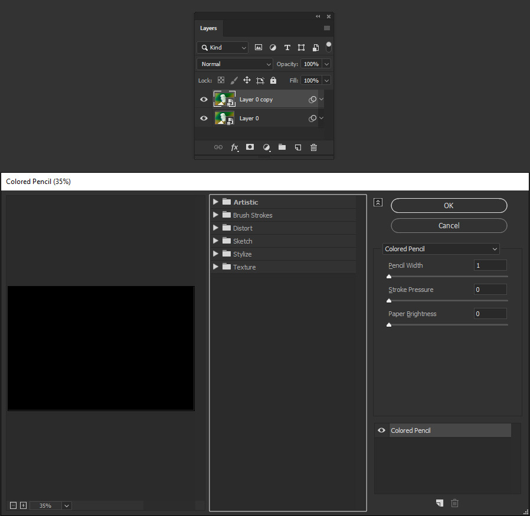Click the Fill 100% field
This screenshot has height=516, width=530.
pos(311,80)
